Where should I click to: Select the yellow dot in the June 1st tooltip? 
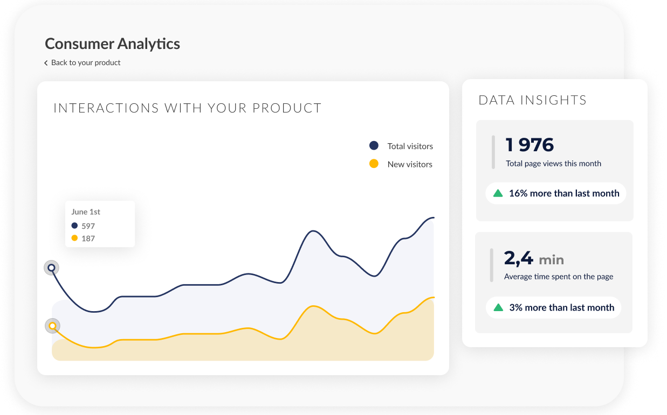pos(74,238)
